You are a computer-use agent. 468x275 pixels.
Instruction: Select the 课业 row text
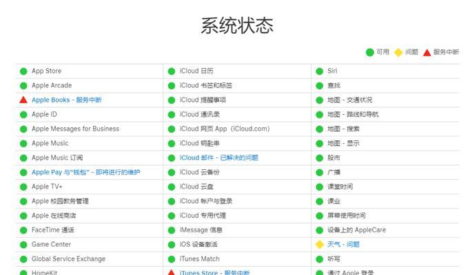[334, 201]
